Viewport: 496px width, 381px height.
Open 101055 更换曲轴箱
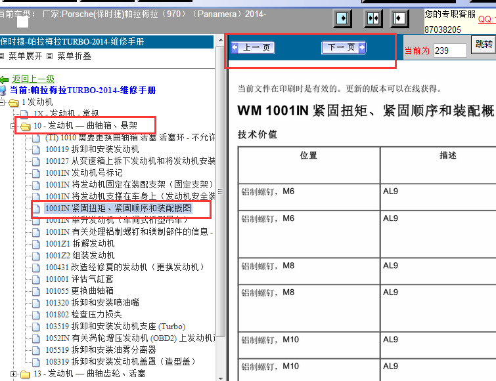(x=79, y=291)
